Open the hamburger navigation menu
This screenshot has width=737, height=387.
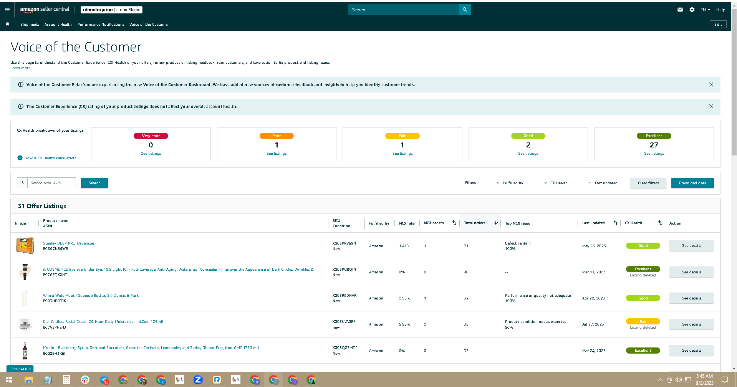7,10
